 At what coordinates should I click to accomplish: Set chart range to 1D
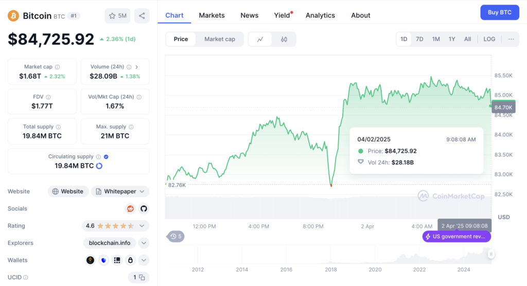click(x=403, y=39)
